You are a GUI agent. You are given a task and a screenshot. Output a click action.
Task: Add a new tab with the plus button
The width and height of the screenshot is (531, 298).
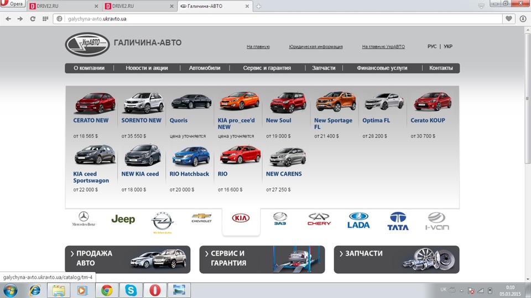[259, 6]
